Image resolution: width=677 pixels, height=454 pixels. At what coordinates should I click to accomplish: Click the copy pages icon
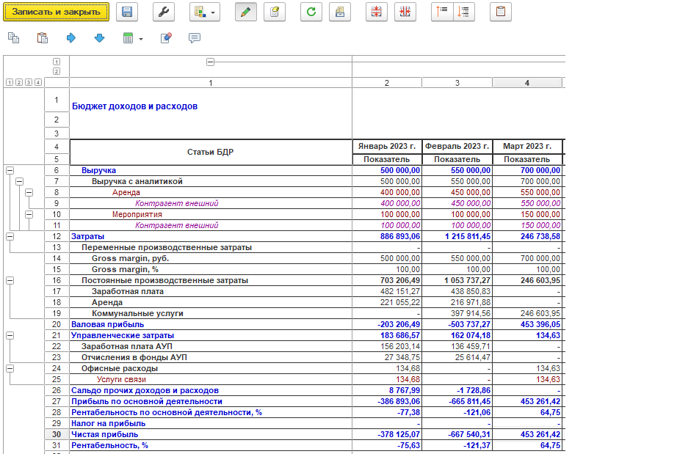(x=13, y=38)
